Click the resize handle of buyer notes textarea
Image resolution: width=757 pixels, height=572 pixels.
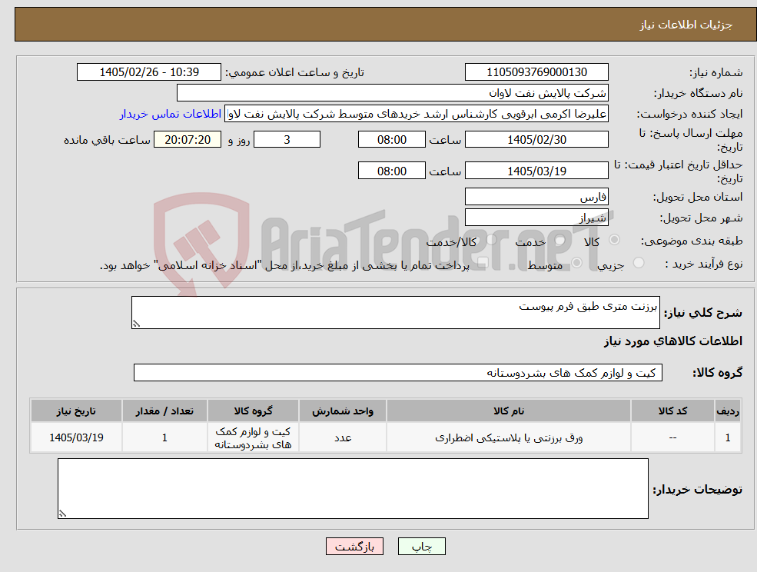(x=62, y=514)
